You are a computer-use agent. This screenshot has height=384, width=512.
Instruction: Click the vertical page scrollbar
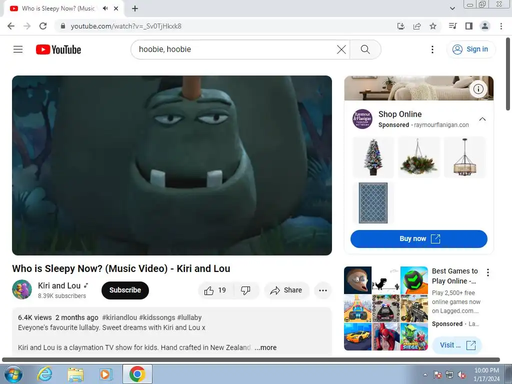(508, 74)
